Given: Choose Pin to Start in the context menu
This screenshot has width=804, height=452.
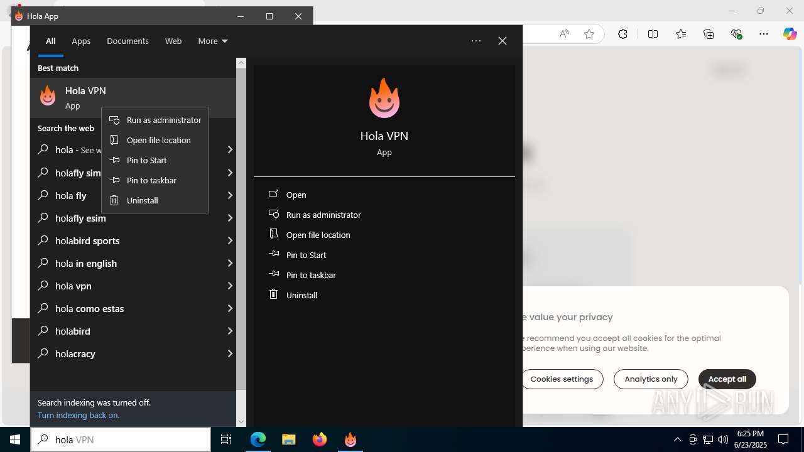Looking at the screenshot, I should 155,160.
